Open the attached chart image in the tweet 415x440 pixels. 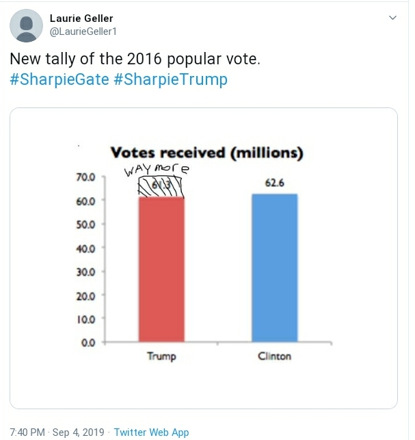(203, 258)
